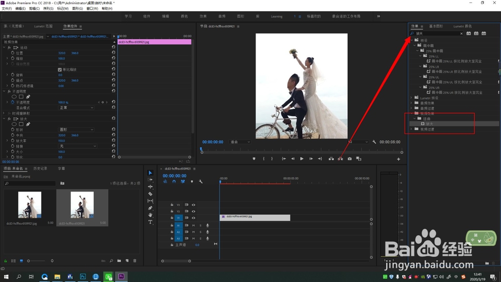Reset the 位置 parameter
The image size is (501, 282).
(113, 53)
